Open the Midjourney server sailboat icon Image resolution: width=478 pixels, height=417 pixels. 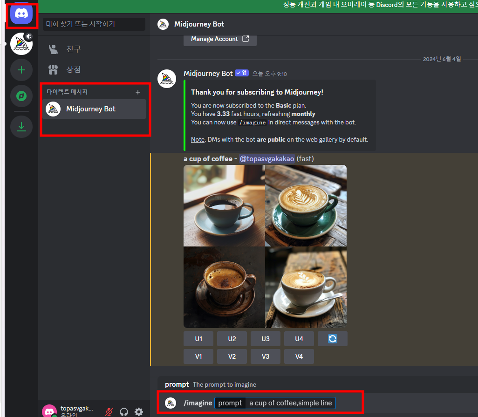coord(21,44)
